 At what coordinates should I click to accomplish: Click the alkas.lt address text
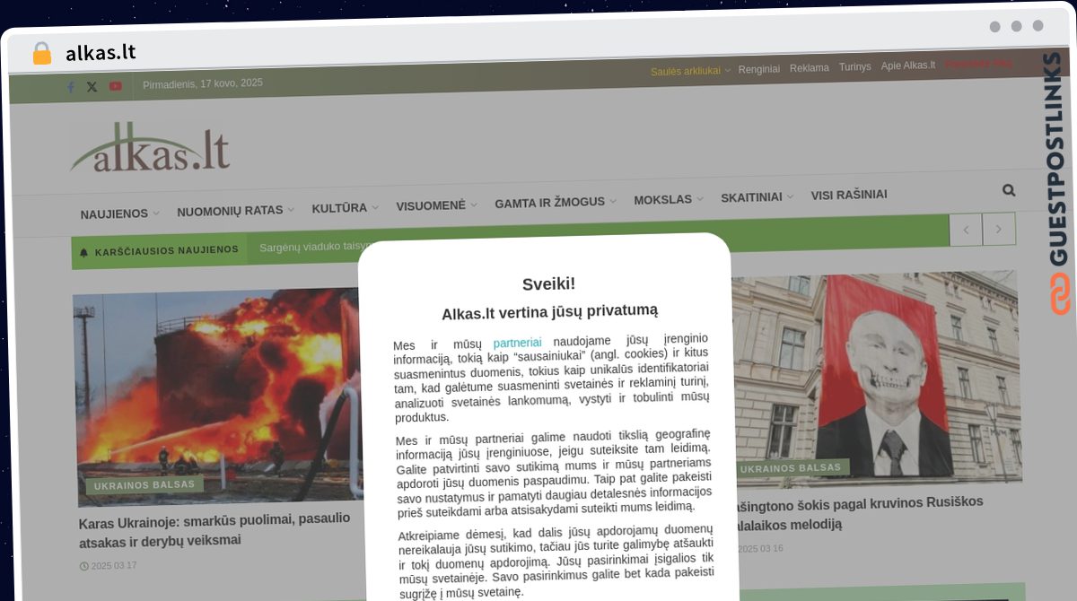click(x=101, y=52)
